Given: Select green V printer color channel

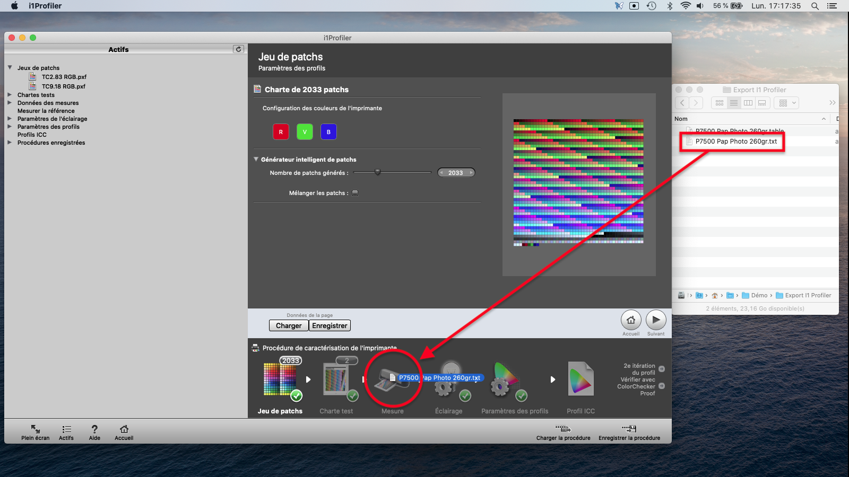Looking at the screenshot, I should [305, 132].
